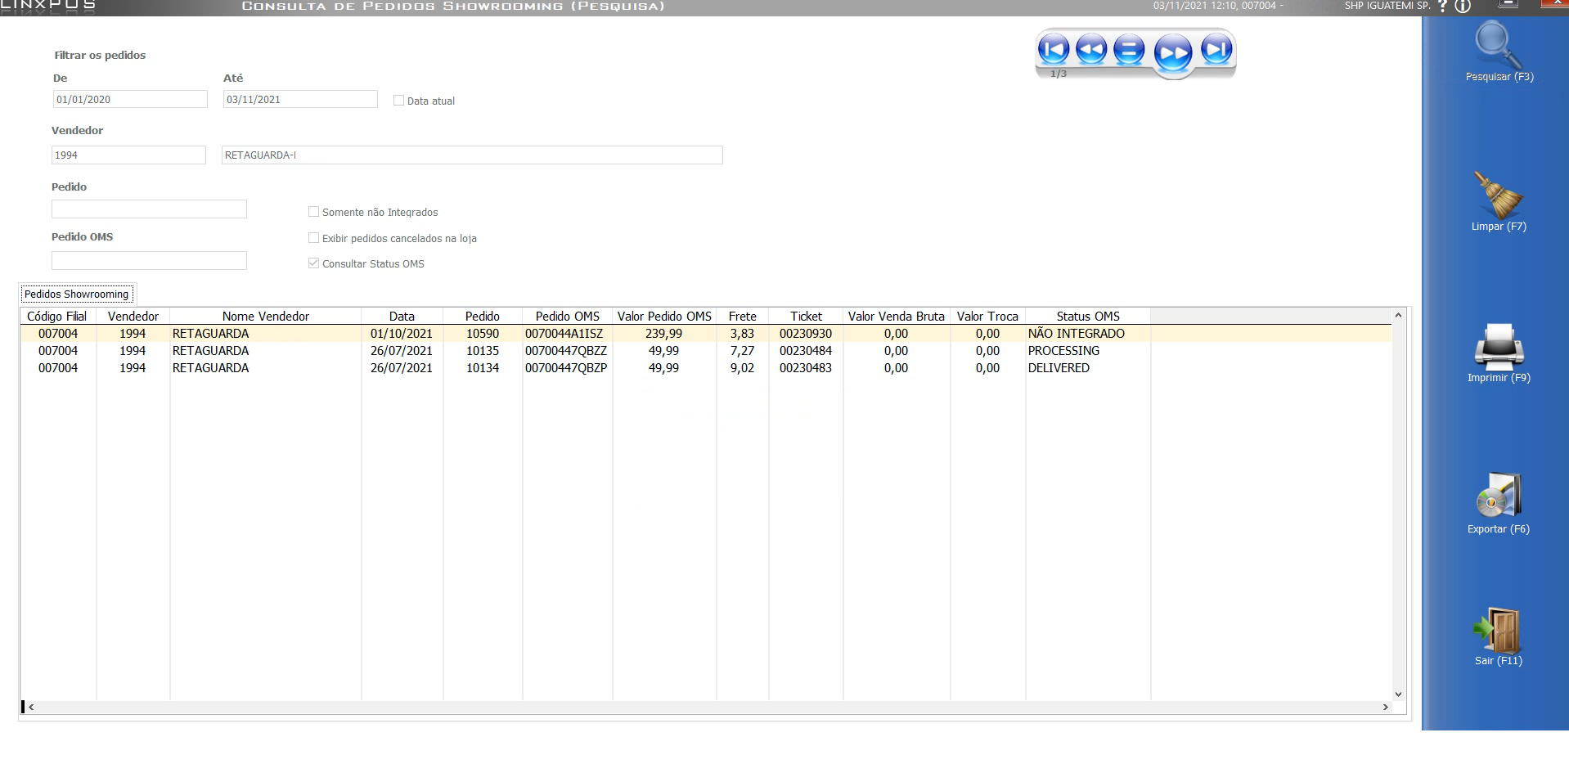Click the freight value 7,27
This screenshot has height=764, width=1569.
[x=742, y=351]
